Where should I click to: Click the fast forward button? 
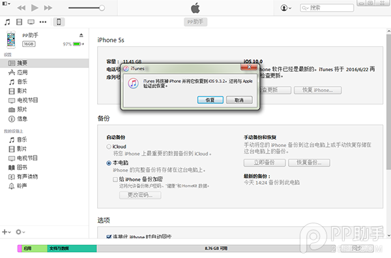tap(48, 8)
